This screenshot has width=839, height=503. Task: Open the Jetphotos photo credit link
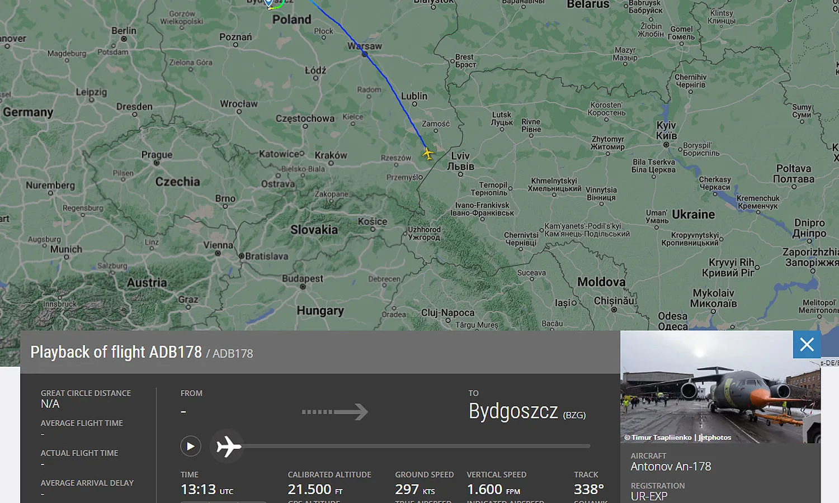point(715,438)
